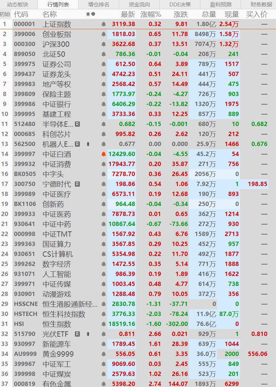Click the marker icons column header

(x=91, y=14)
